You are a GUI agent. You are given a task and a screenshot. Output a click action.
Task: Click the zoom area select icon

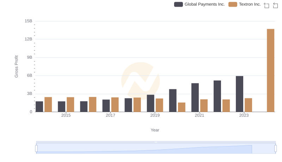[266, 5]
